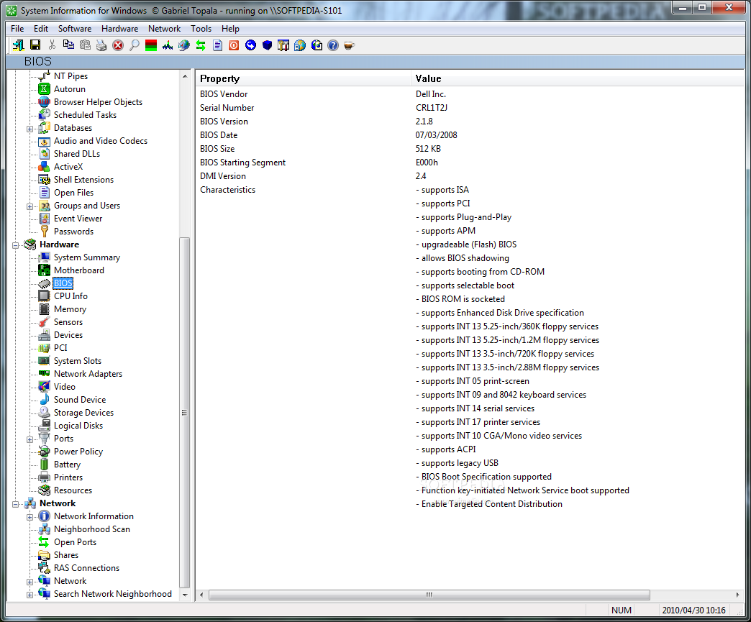The image size is (751, 622).
Task: Click the Exit door toolbar icon
Action: coord(18,45)
